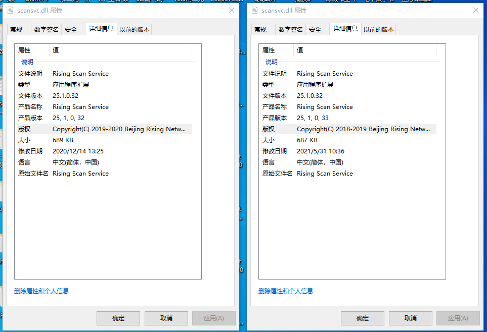Open 数字签名 tab in right dialog
The height and width of the screenshot is (332, 487).
tap(290, 29)
